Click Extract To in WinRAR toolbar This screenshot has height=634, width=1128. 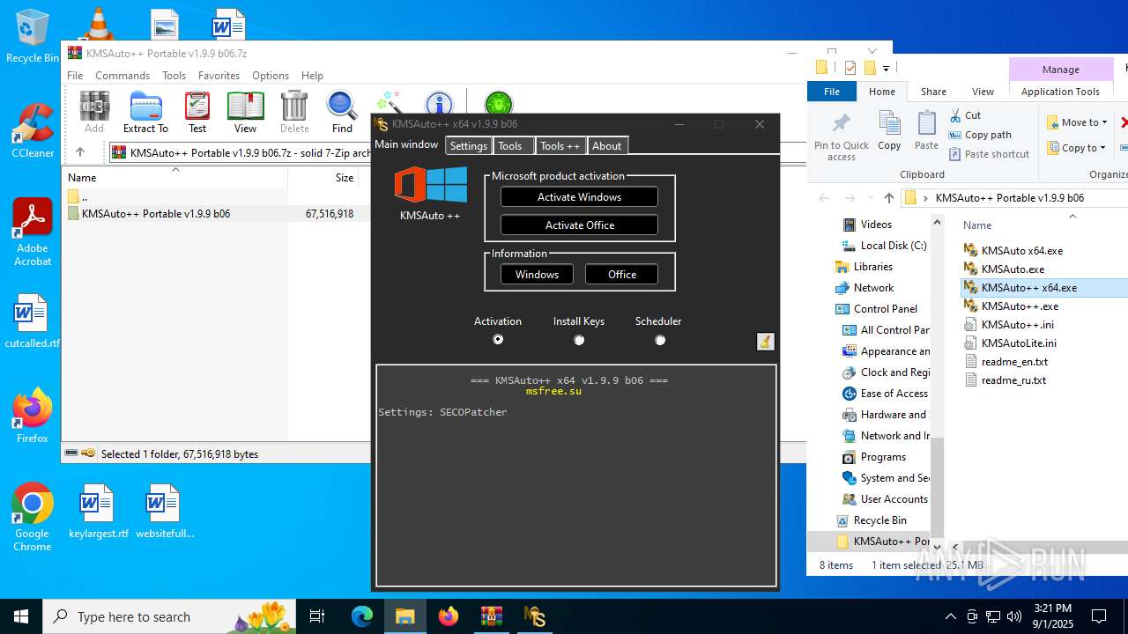[x=145, y=112]
